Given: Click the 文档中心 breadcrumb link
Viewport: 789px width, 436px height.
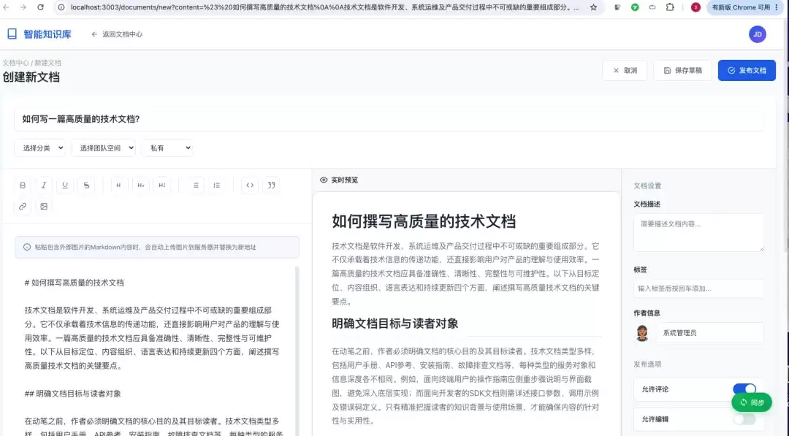Looking at the screenshot, I should point(15,63).
